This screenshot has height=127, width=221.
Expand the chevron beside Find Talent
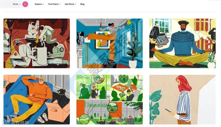point(60,4)
